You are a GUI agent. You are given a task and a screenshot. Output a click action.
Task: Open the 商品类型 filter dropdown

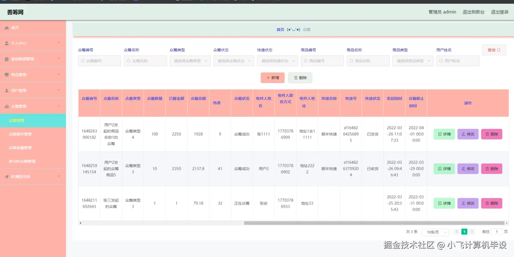(x=413, y=61)
